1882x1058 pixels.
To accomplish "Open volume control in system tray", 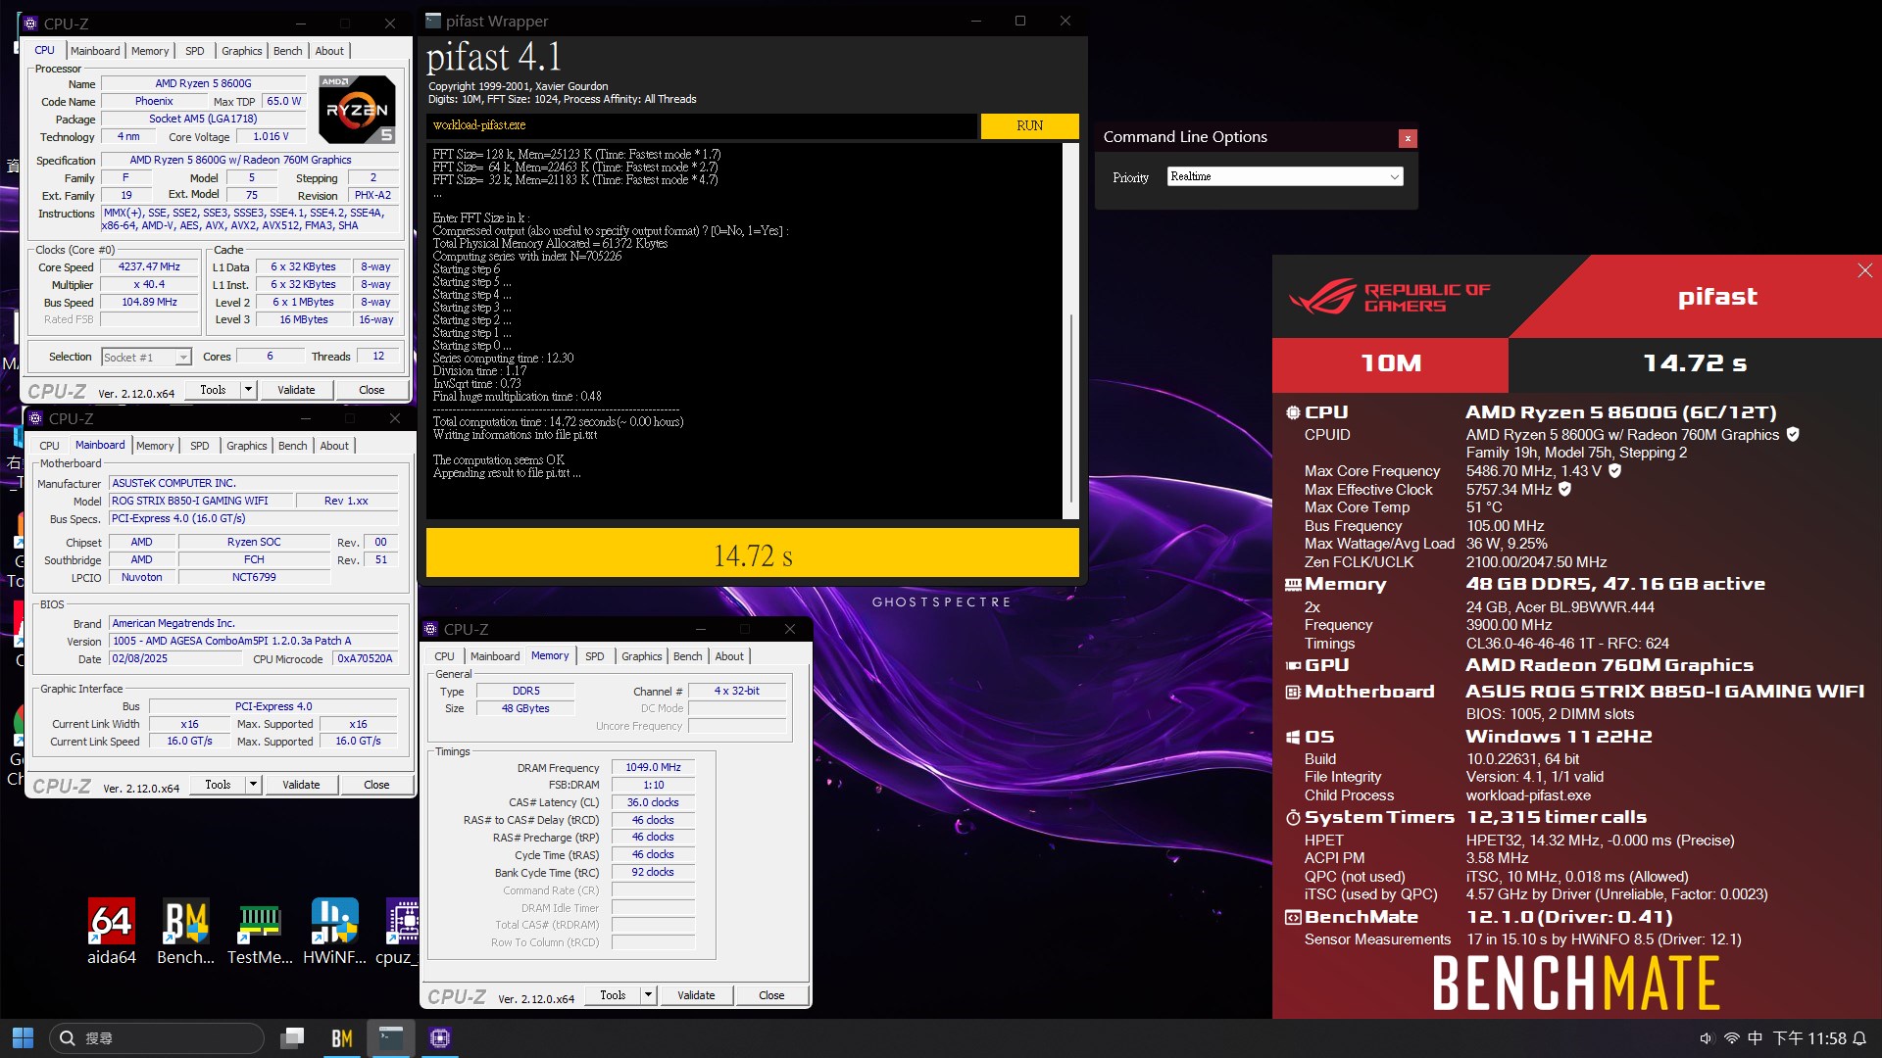I will coord(1707,1038).
